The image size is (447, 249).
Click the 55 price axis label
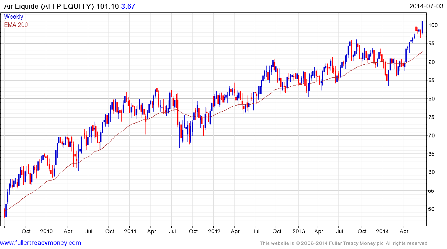click(432, 190)
